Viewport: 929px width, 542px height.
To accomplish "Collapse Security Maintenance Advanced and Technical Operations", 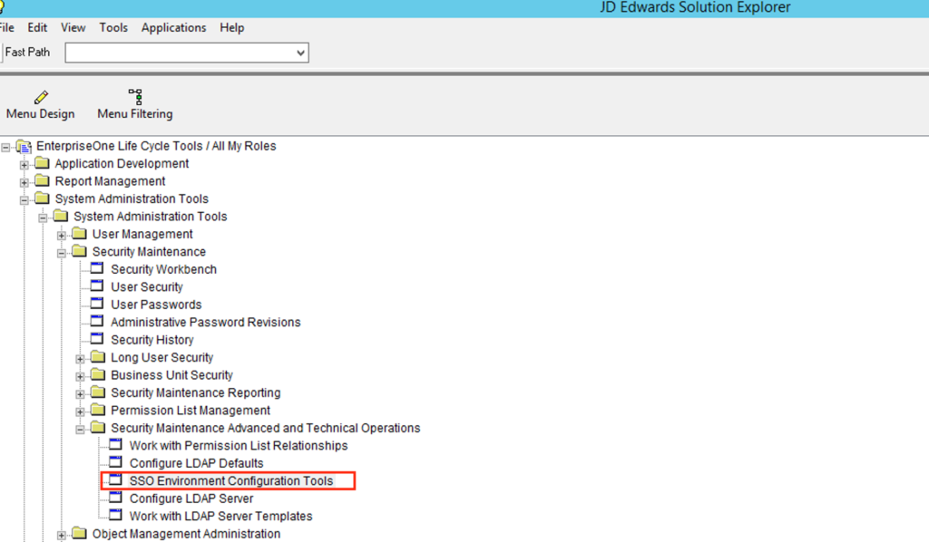I will click(80, 429).
